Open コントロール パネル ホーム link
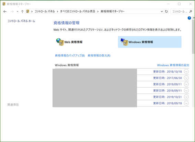Viewport: 195px width, 142px height. 21,21
